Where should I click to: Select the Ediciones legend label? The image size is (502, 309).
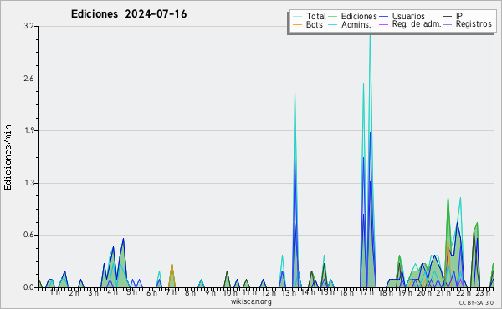359,17
